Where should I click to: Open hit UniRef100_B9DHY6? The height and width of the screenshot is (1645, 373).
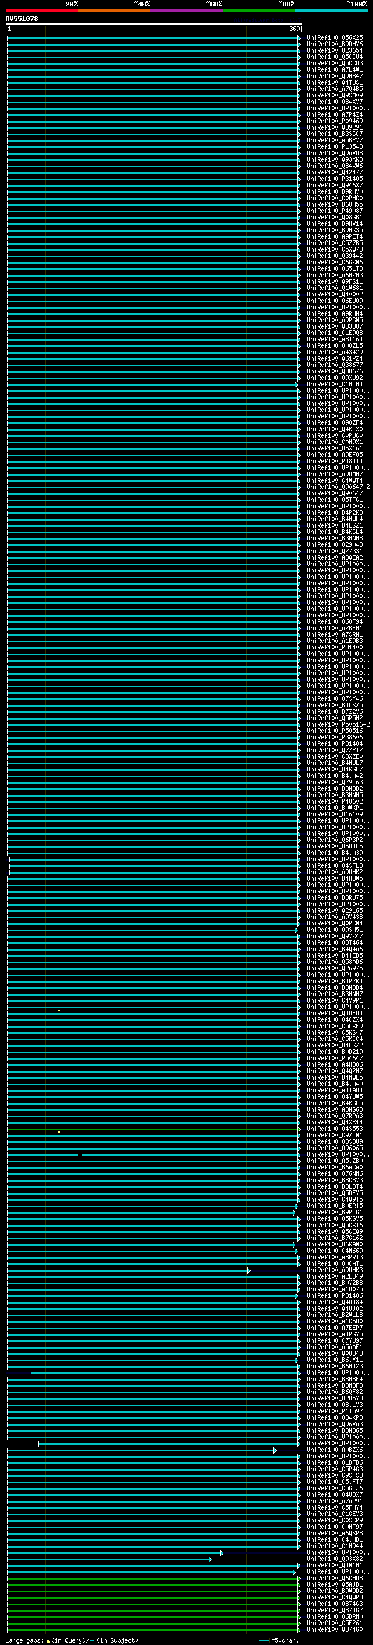click(x=334, y=44)
